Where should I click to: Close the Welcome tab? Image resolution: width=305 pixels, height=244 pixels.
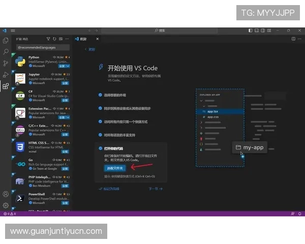pos(98,39)
